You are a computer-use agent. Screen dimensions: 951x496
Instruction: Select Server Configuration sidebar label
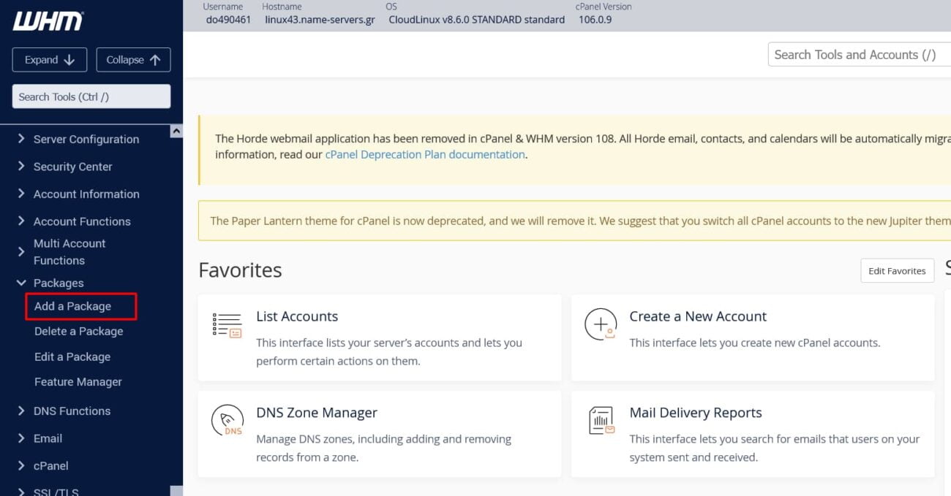(x=86, y=139)
